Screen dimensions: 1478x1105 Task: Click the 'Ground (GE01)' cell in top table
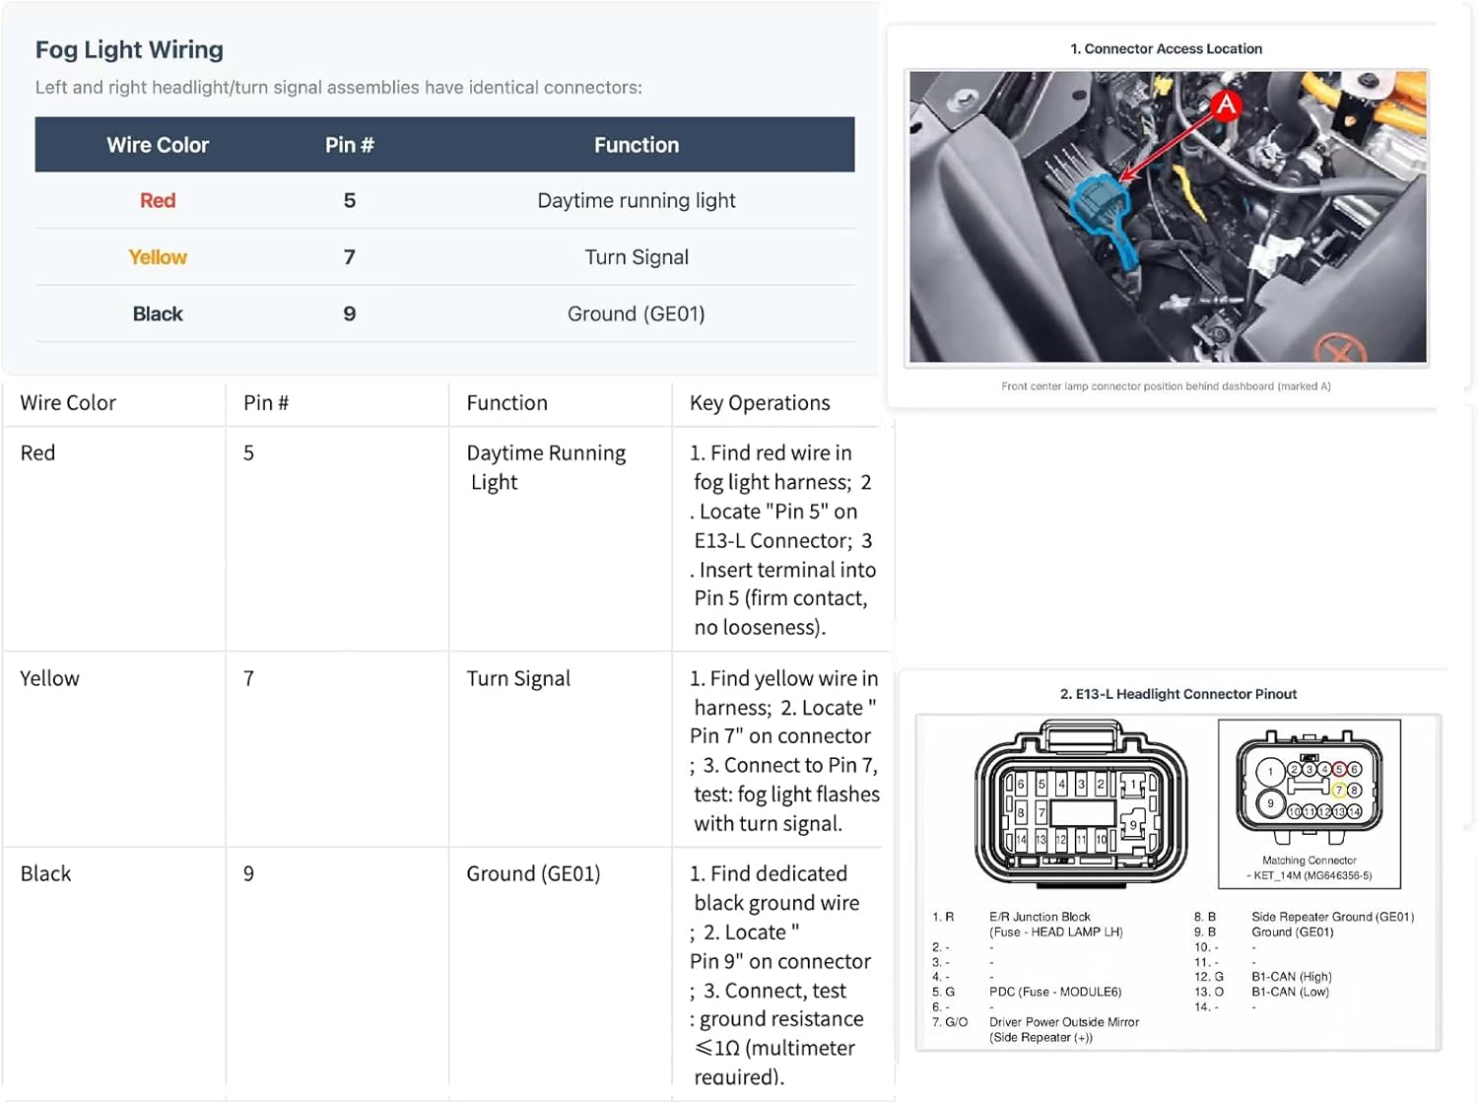637,313
